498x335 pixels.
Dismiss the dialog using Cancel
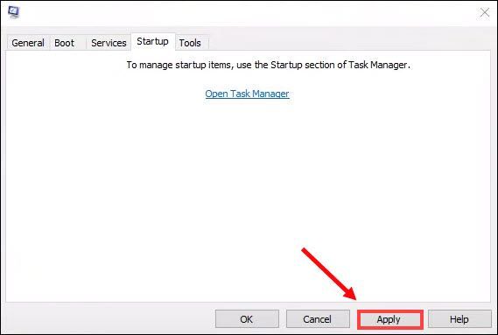coord(318,319)
